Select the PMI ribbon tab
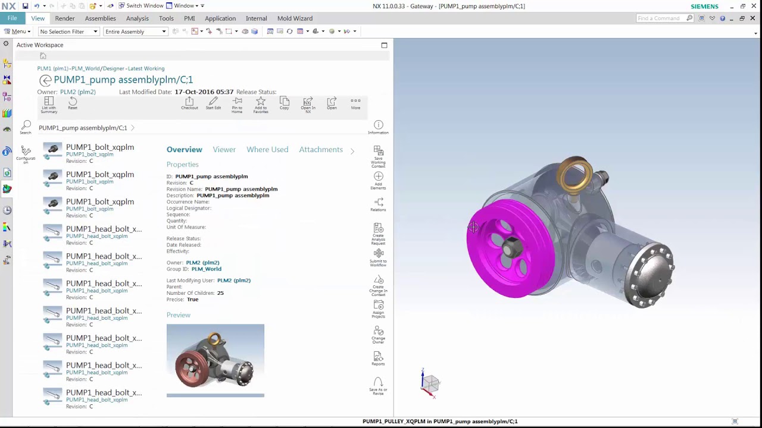Image resolution: width=762 pixels, height=428 pixels. click(189, 18)
